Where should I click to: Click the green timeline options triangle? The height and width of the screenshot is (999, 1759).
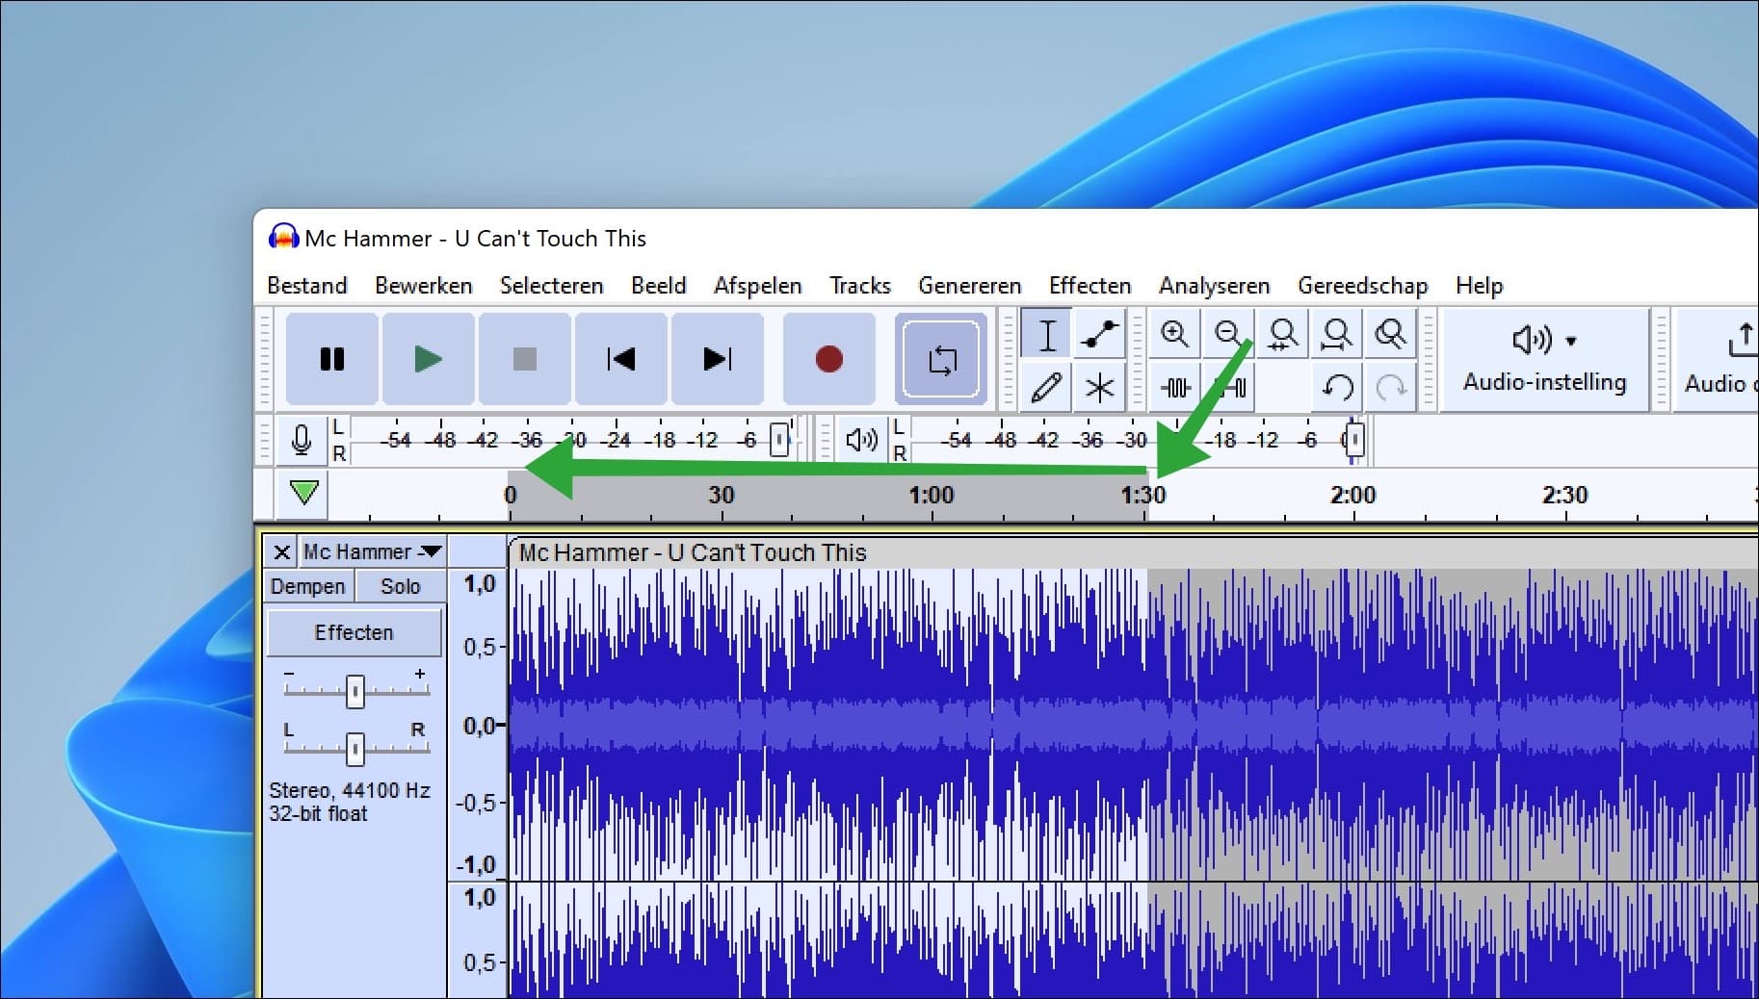click(x=304, y=493)
